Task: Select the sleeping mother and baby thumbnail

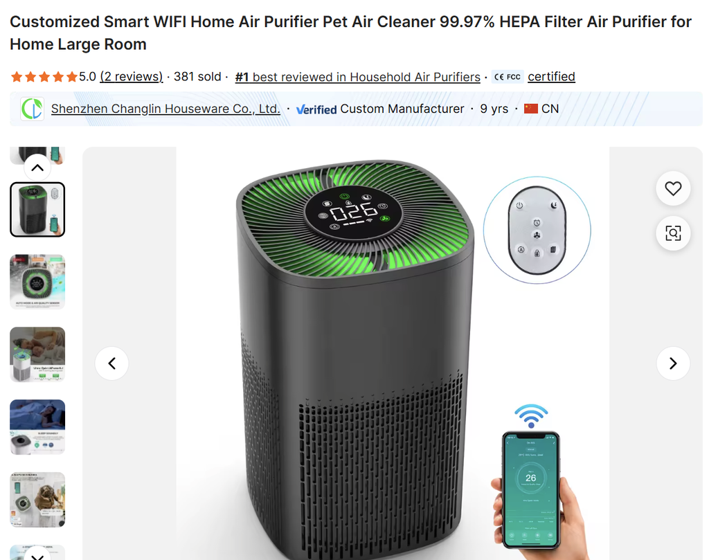Action: (x=37, y=355)
